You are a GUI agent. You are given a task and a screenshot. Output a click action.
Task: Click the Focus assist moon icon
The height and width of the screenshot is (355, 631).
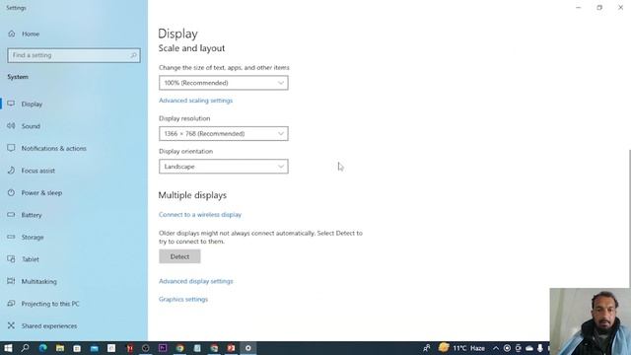11,171
